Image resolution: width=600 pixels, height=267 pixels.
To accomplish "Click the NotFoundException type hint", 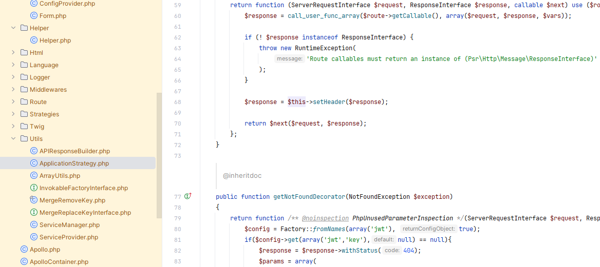I will click(x=378, y=197).
